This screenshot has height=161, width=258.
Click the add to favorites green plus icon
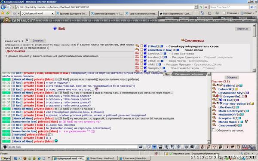point(8,13)
